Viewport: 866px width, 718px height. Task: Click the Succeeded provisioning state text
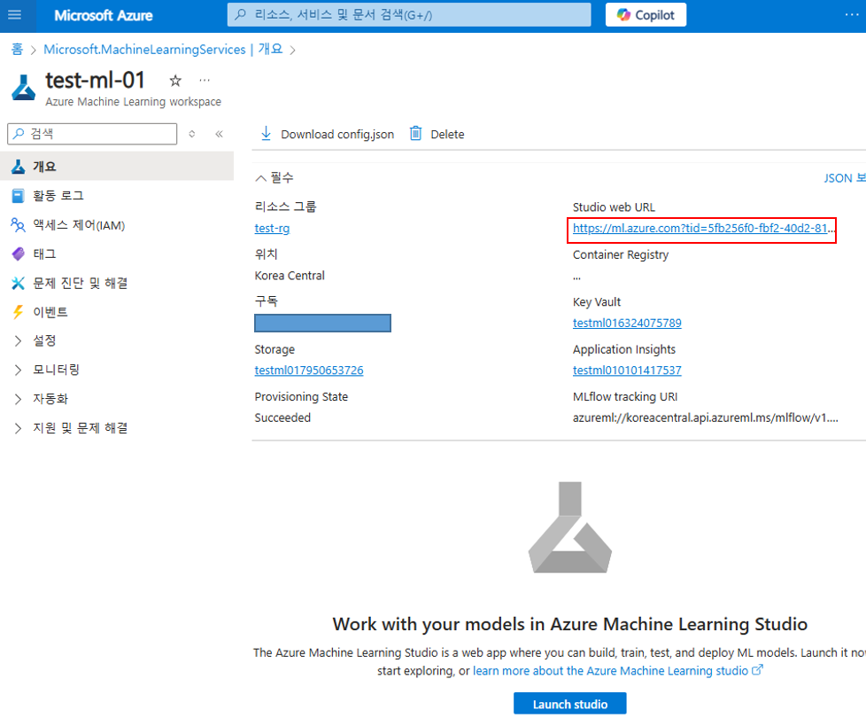pos(282,418)
